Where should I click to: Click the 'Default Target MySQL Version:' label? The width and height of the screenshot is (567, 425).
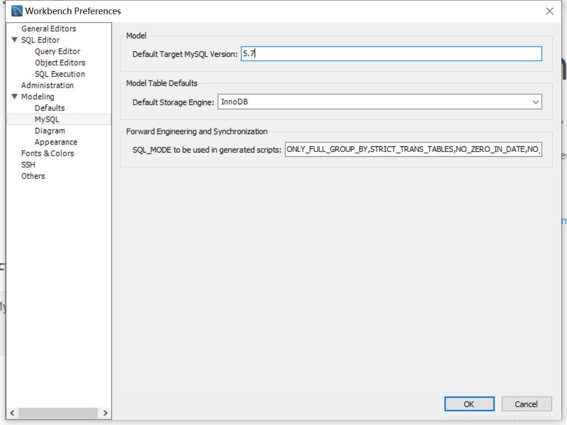click(x=185, y=54)
